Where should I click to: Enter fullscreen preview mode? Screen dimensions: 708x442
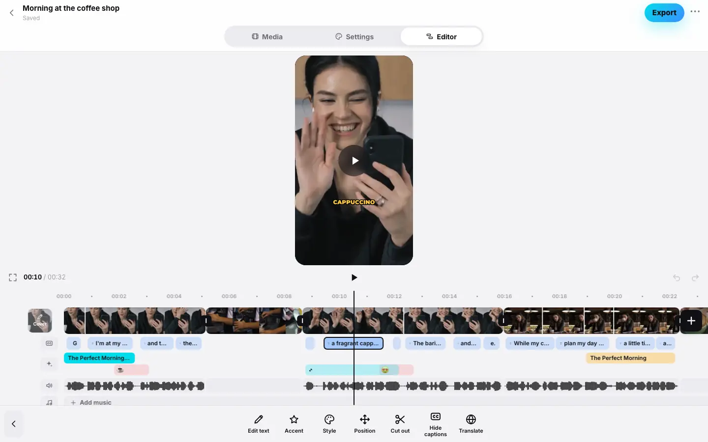pos(13,277)
